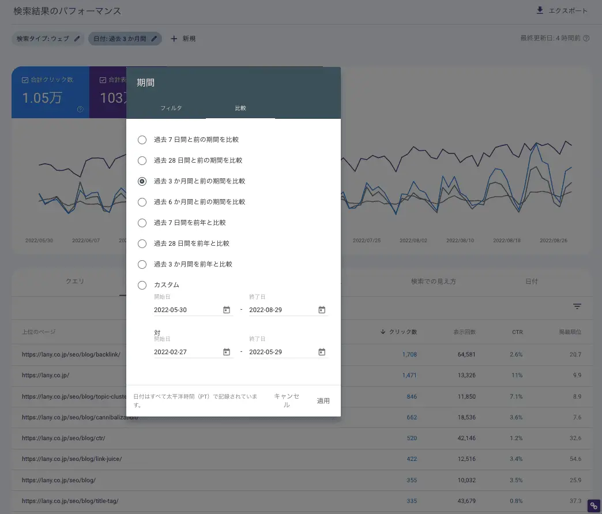Open calendar picker for custom start date
602x514 pixels.
click(x=227, y=310)
